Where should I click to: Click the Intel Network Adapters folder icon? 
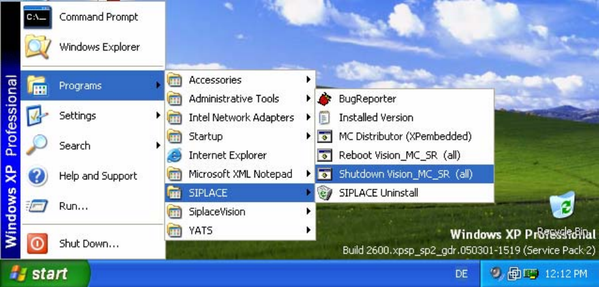pos(174,118)
